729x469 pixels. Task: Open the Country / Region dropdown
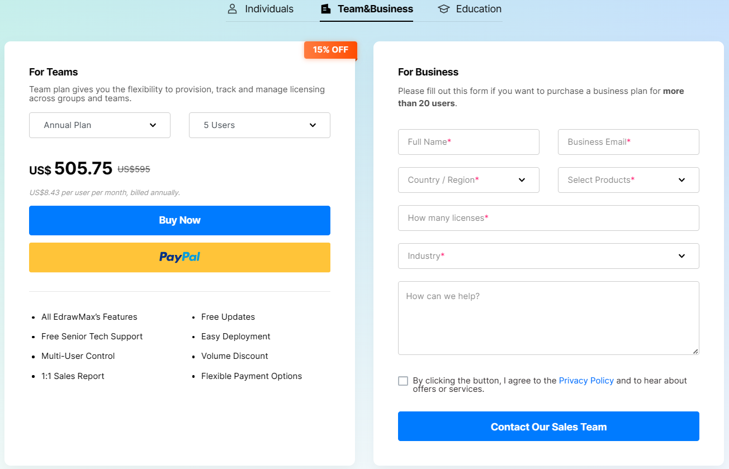point(468,180)
